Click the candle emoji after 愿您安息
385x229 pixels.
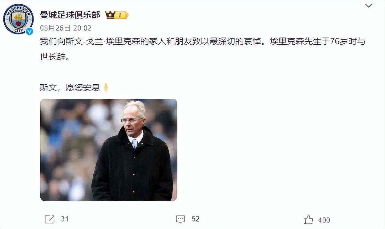pos(106,87)
